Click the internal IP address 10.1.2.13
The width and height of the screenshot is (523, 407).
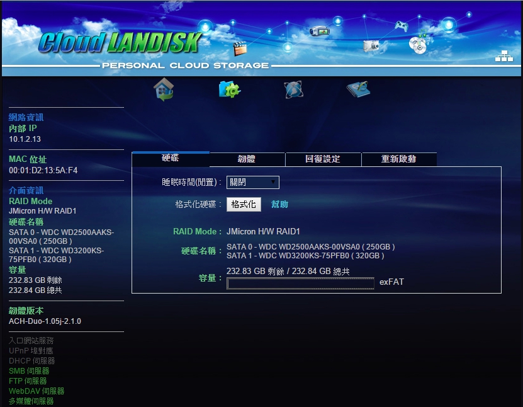tap(25, 139)
